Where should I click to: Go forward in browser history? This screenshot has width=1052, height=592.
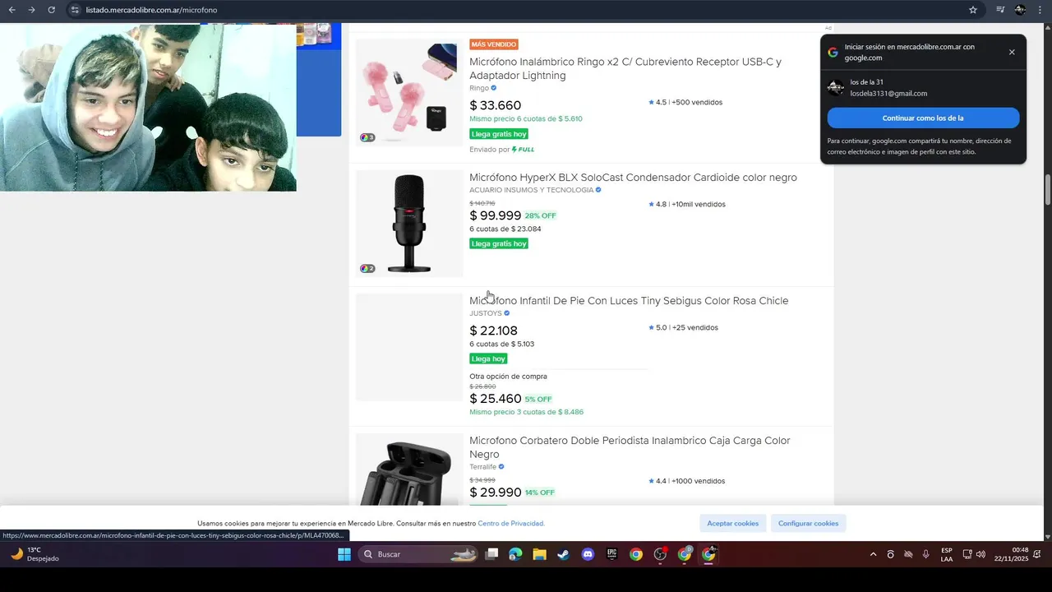click(31, 10)
